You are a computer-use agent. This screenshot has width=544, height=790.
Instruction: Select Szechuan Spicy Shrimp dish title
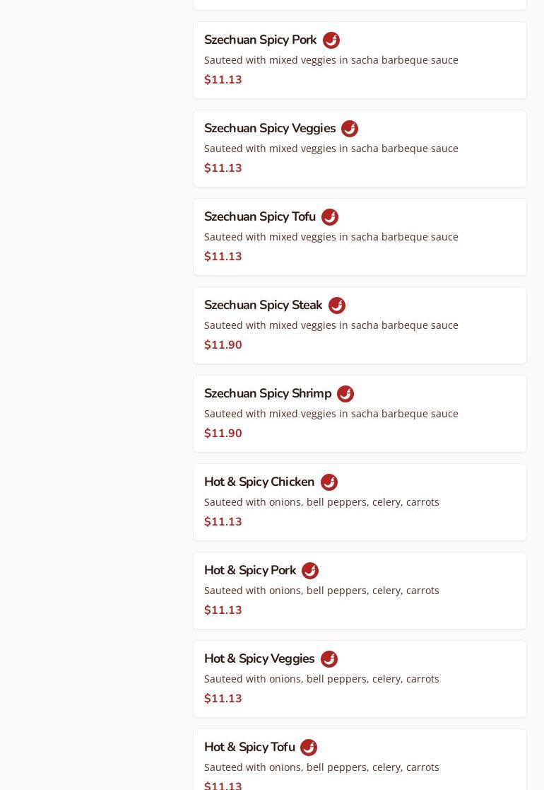pyautogui.click(x=268, y=394)
